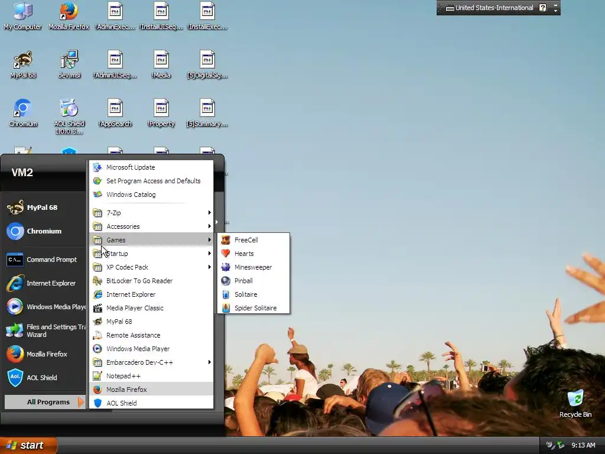Viewport: 605px width, 454px height.
Task: Select !Property file on desktop
Action: [x=161, y=113]
